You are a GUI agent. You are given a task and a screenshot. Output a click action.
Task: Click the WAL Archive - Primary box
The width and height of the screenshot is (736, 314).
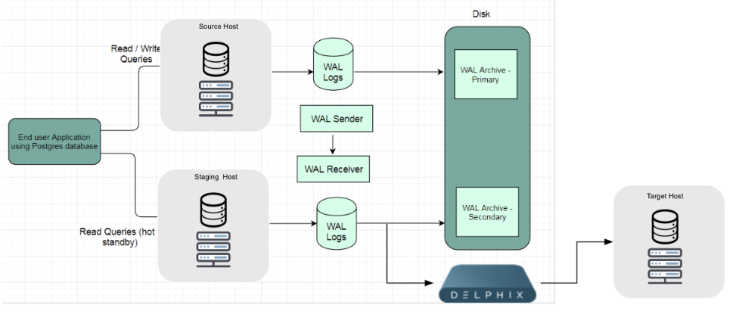point(485,75)
